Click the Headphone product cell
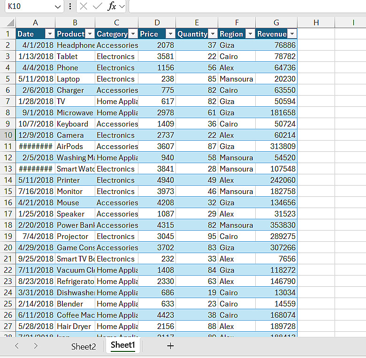 (75, 45)
